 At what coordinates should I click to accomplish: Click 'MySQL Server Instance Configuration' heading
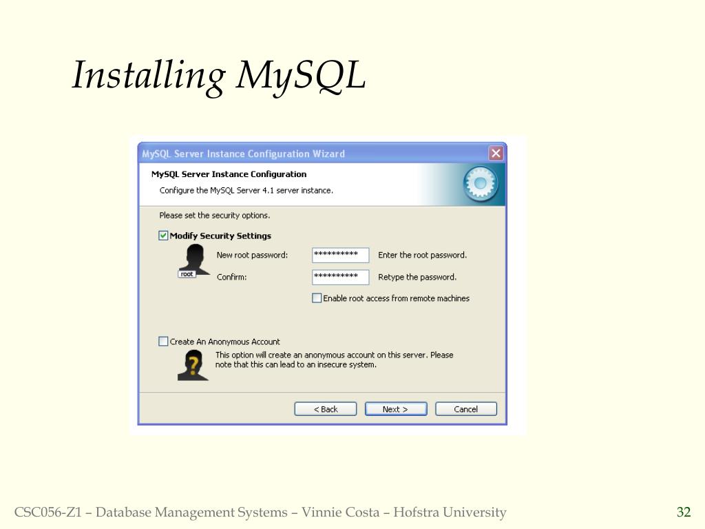(x=229, y=174)
